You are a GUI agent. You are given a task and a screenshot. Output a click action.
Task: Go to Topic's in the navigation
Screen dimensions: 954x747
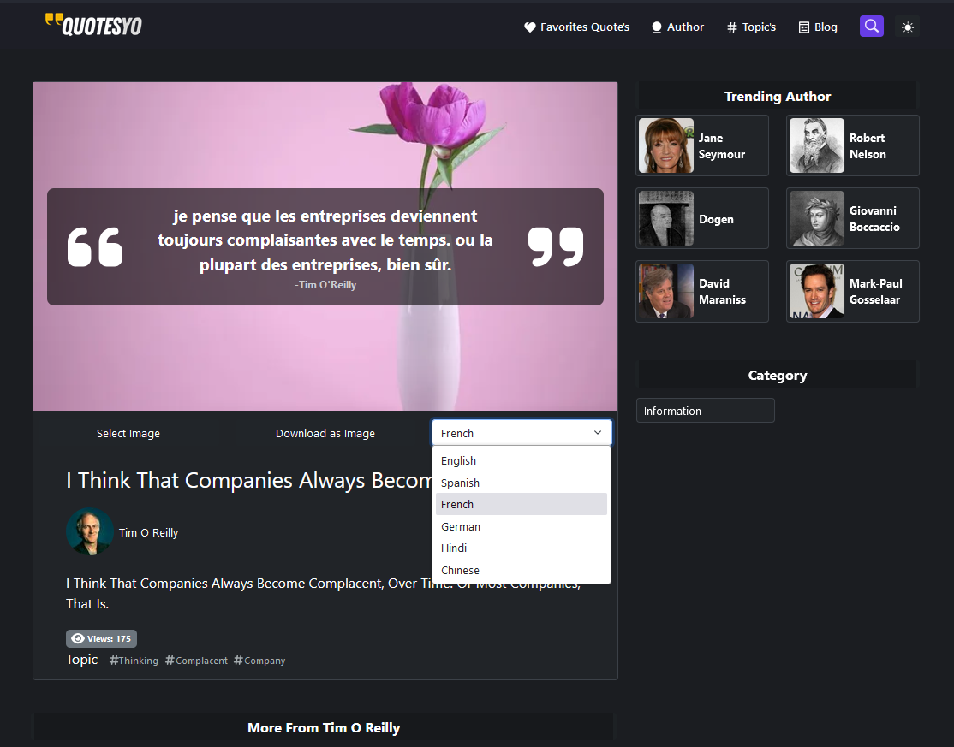[x=751, y=27]
